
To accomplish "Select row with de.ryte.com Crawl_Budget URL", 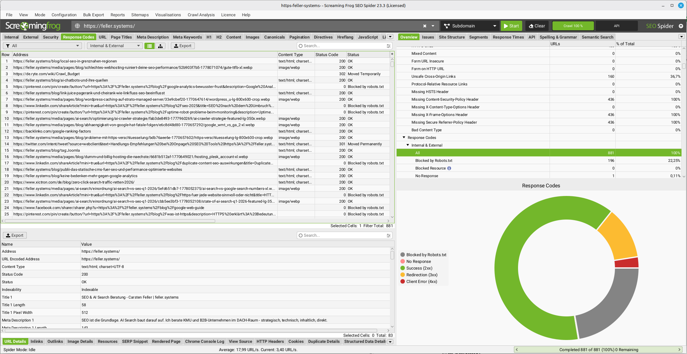I will coord(195,74).
